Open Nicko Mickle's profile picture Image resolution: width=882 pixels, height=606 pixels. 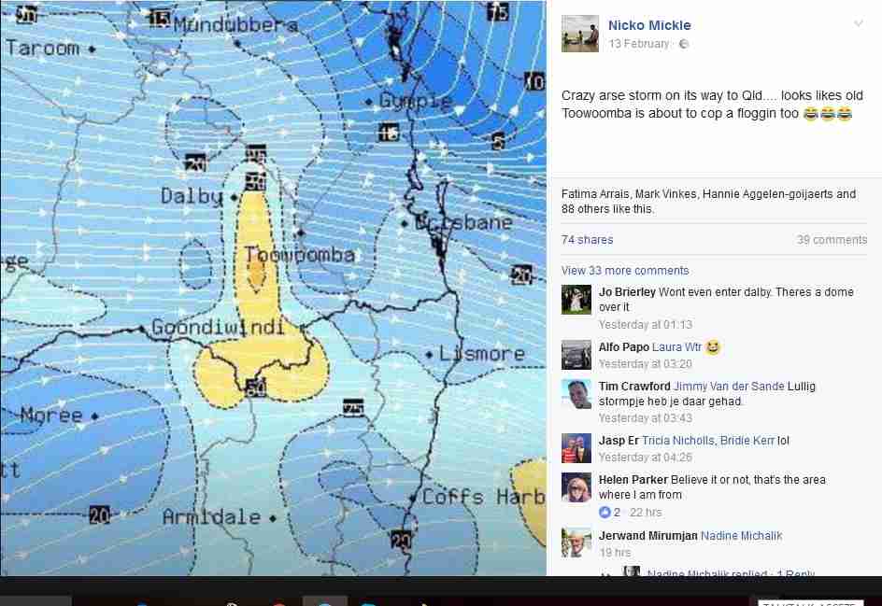click(x=580, y=34)
